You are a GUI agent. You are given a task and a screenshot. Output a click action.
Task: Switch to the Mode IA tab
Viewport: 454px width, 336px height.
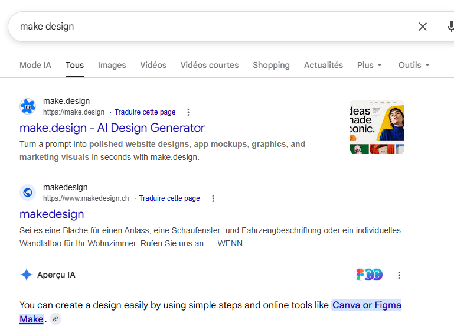(x=35, y=65)
